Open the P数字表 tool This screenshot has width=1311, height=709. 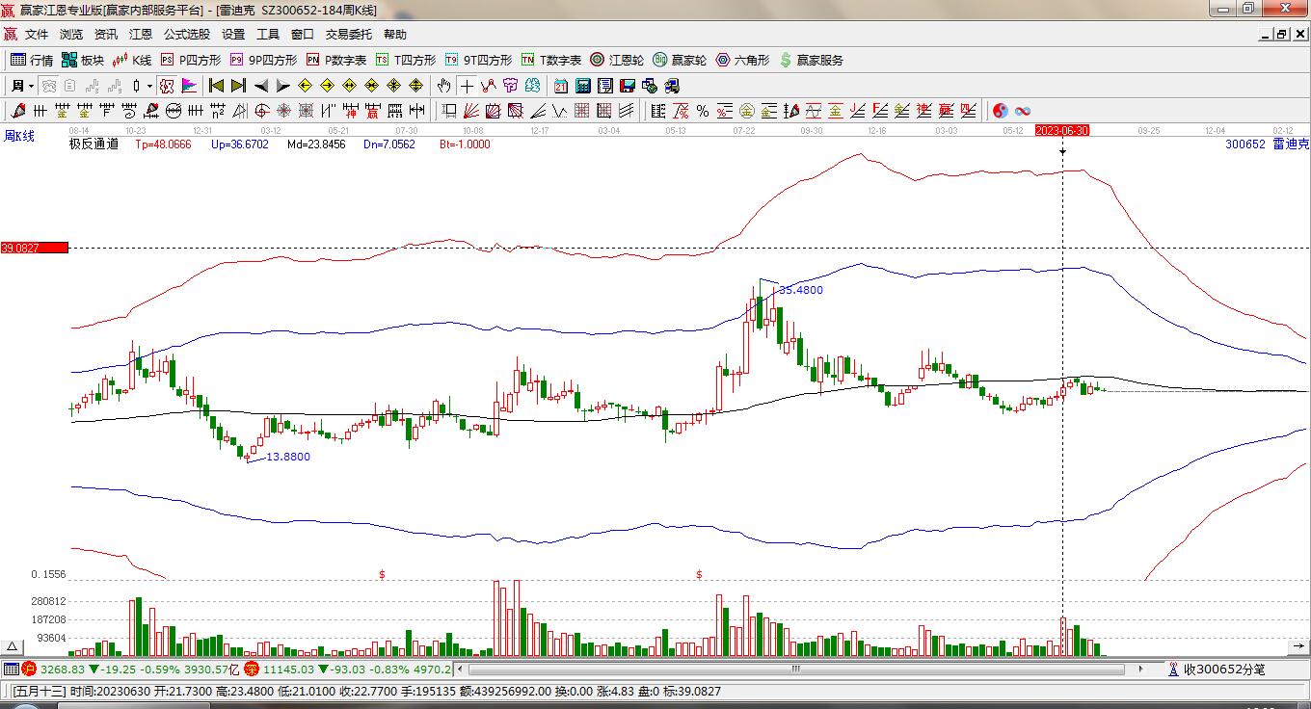336,60
